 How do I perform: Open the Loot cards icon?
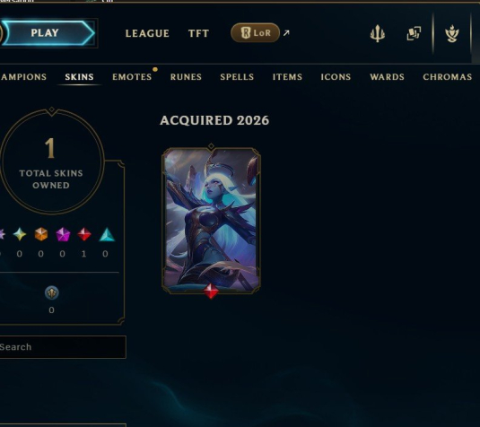(x=414, y=33)
